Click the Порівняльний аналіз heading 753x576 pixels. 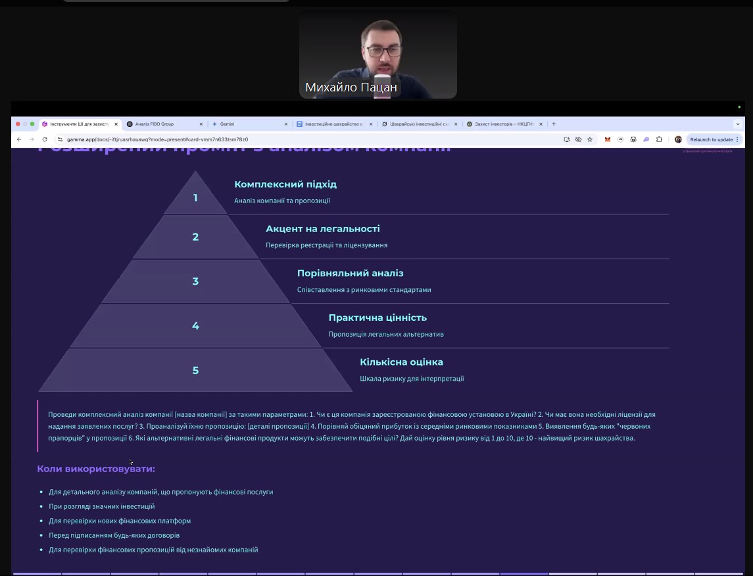point(350,273)
